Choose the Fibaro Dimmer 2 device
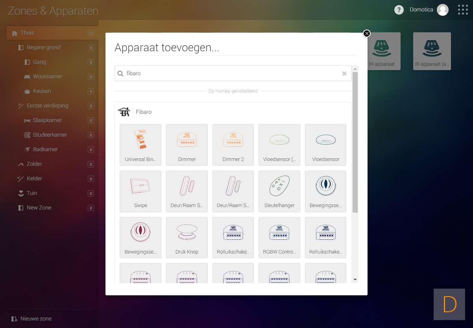 tap(233, 145)
